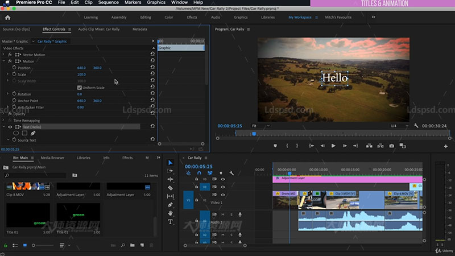Expand Time Remapping effect
Image resolution: width=455 pixels, height=256 pixels.
(x=3, y=120)
